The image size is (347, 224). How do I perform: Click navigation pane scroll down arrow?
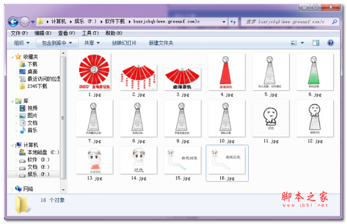(x=63, y=190)
